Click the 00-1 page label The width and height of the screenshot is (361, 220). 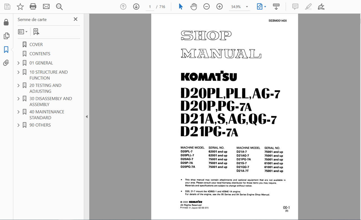click(x=287, y=208)
